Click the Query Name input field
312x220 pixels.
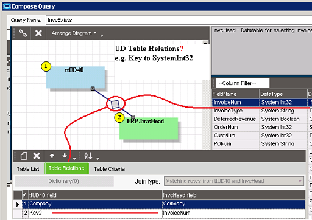pyautogui.click(x=179, y=20)
